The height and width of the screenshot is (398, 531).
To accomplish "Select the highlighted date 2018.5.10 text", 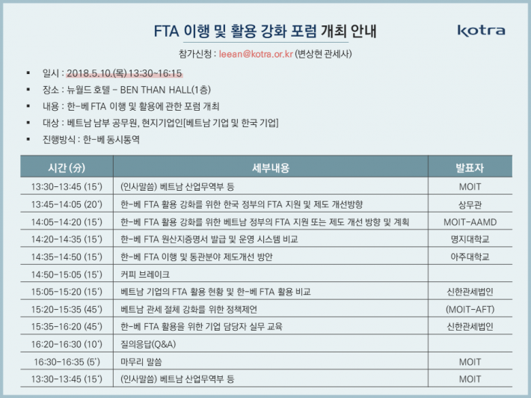I will click(124, 73).
